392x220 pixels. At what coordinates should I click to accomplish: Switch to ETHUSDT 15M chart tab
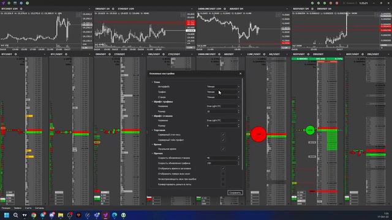point(126,9)
